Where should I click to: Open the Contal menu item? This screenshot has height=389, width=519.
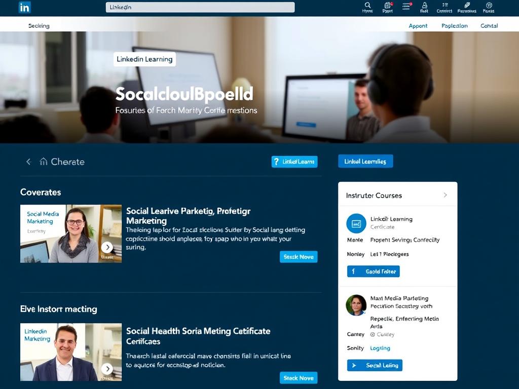point(489,25)
